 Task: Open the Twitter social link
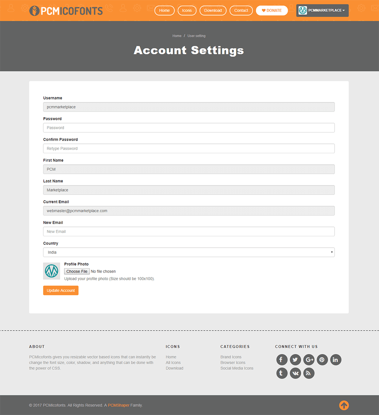(295, 360)
